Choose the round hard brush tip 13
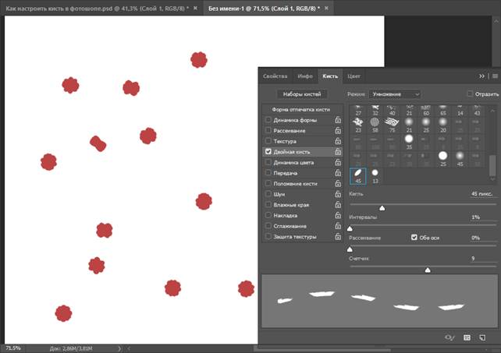The image size is (501, 353). 375,176
